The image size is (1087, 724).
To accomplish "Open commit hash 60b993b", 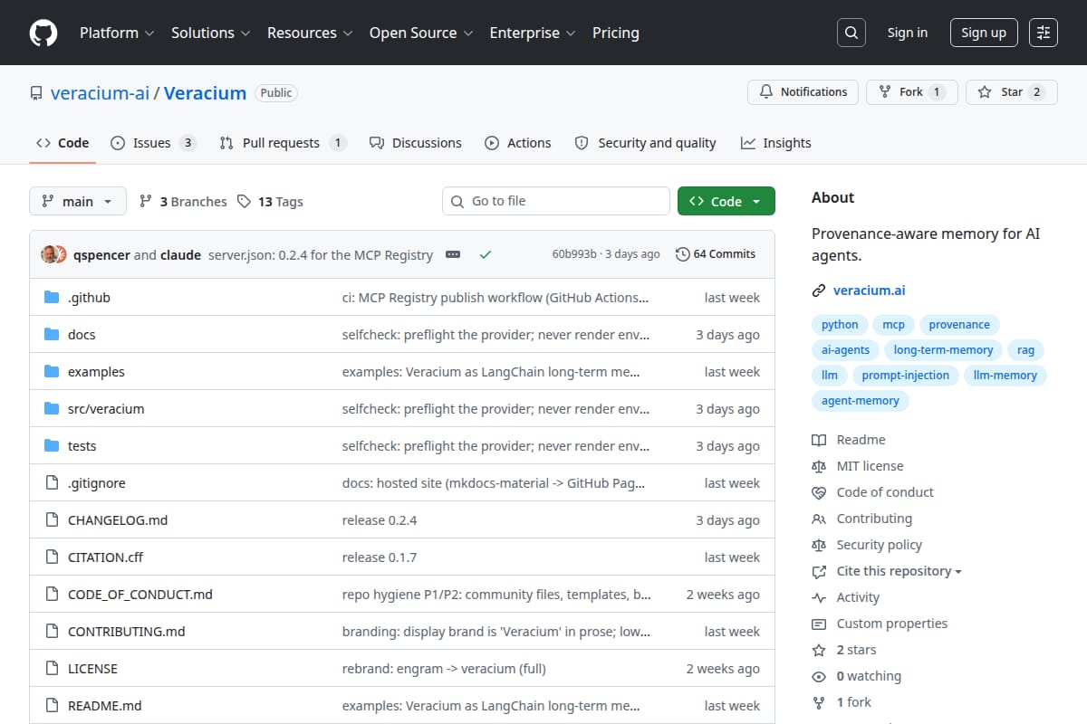I will [x=574, y=254].
